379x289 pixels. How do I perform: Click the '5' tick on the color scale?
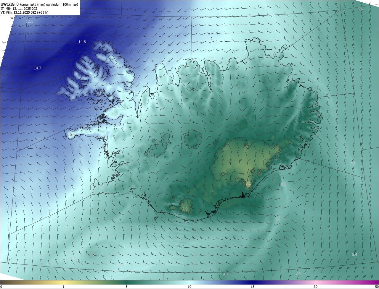[x=126, y=287]
